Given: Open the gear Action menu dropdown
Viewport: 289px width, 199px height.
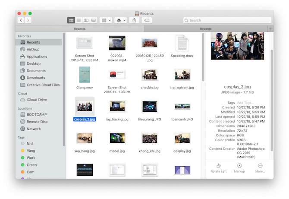Looking at the screenshot, I should pyautogui.click(x=120, y=20).
